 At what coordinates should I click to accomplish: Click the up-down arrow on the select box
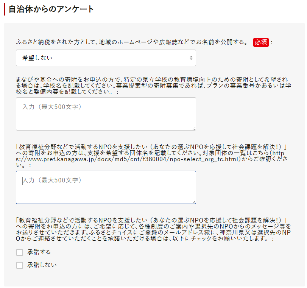pos(190,58)
